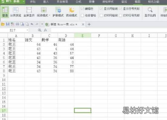Open the 数据 ribbon tab

(x=92, y=2)
